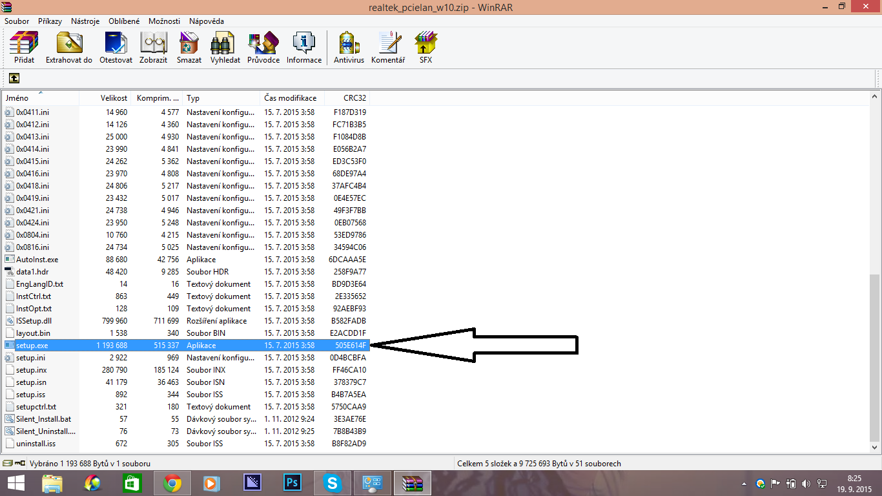The width and height of the screenshot is (882, 496).
Task: Run the Otestovat archive test tool
Action: (x=116, y=47)
